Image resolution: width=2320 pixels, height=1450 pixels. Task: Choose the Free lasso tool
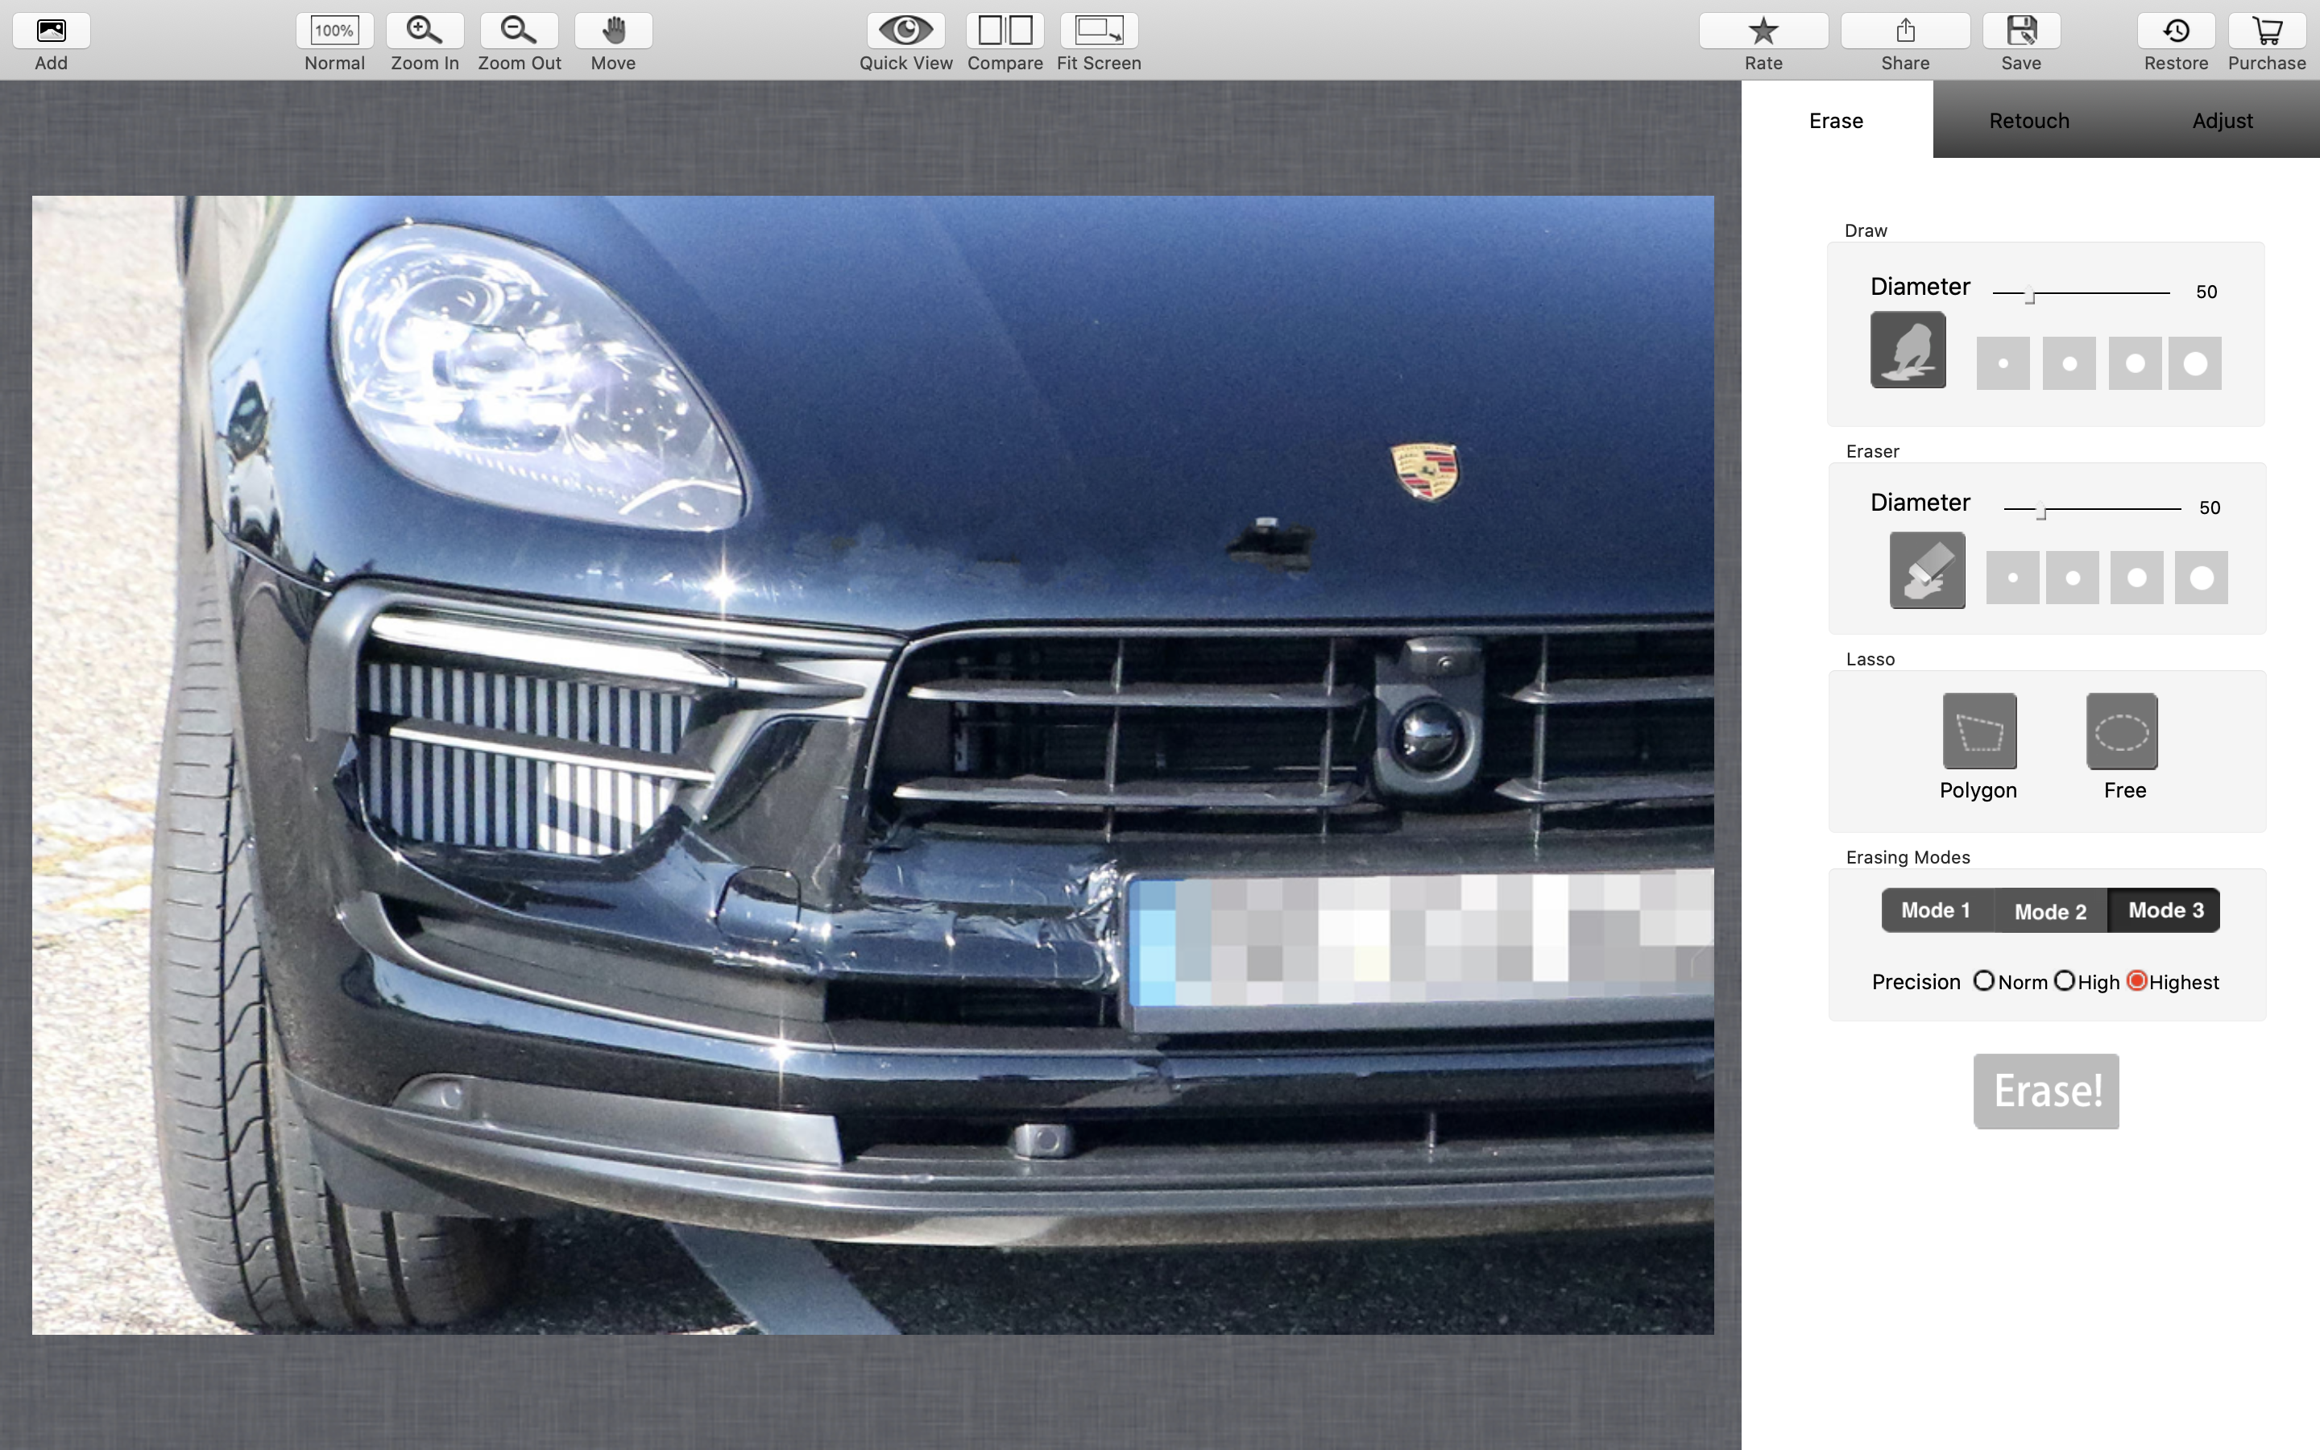[x=2122, y=731]
